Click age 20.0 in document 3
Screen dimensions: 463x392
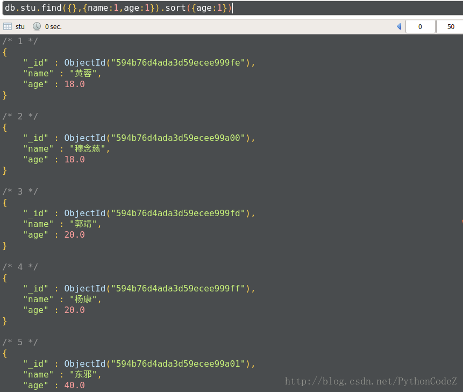point(74,235)
